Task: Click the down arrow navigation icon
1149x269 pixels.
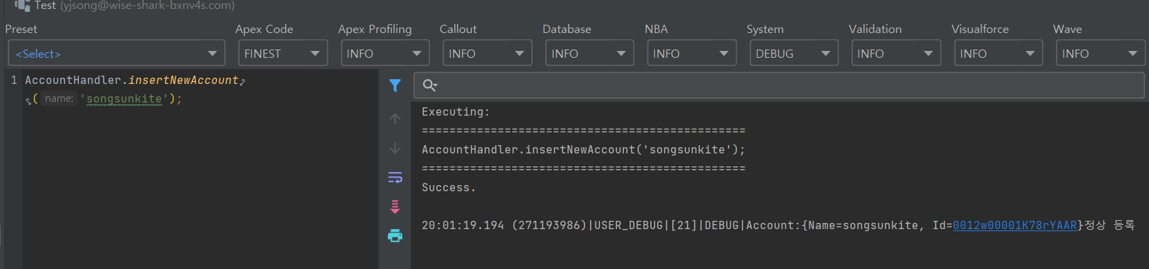Action: tap(395, 149)
